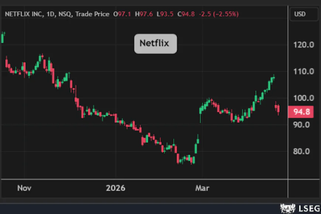Select the 2026 time axis label
321x214 pixels.
[x=115, y=188]
